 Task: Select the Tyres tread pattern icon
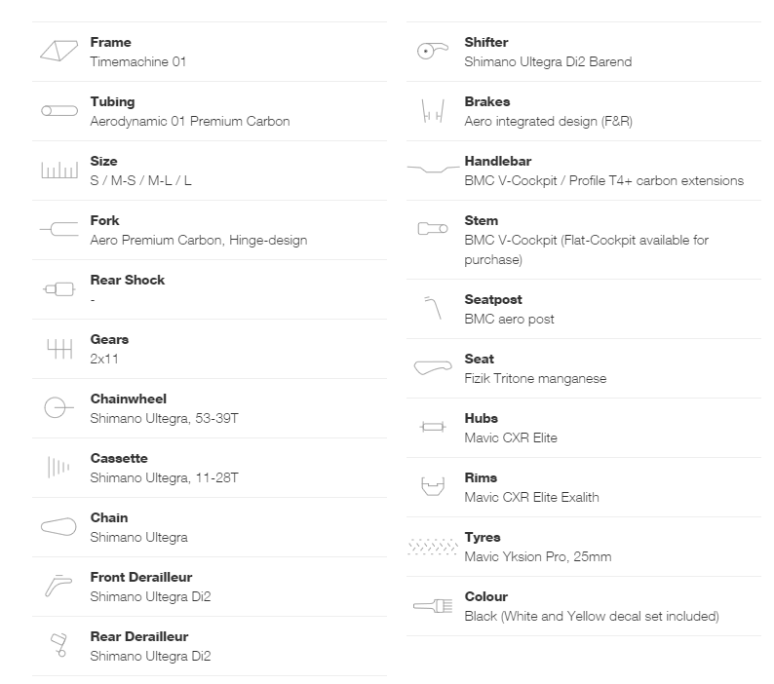[x=433, y=547]
